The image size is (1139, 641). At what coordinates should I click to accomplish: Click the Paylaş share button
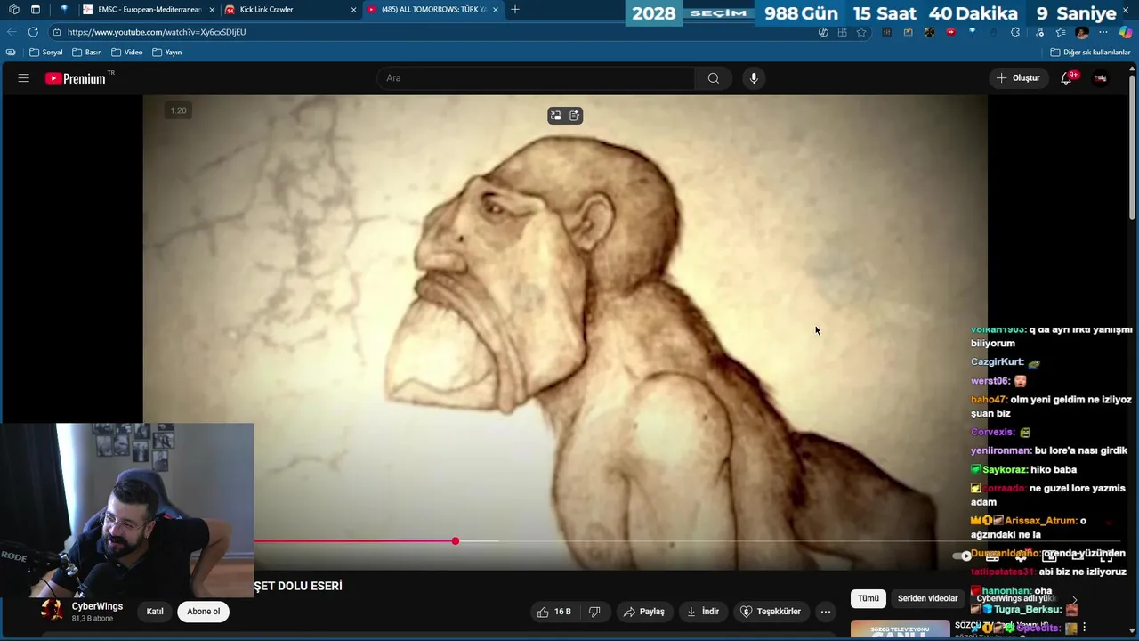click(644, 612)
